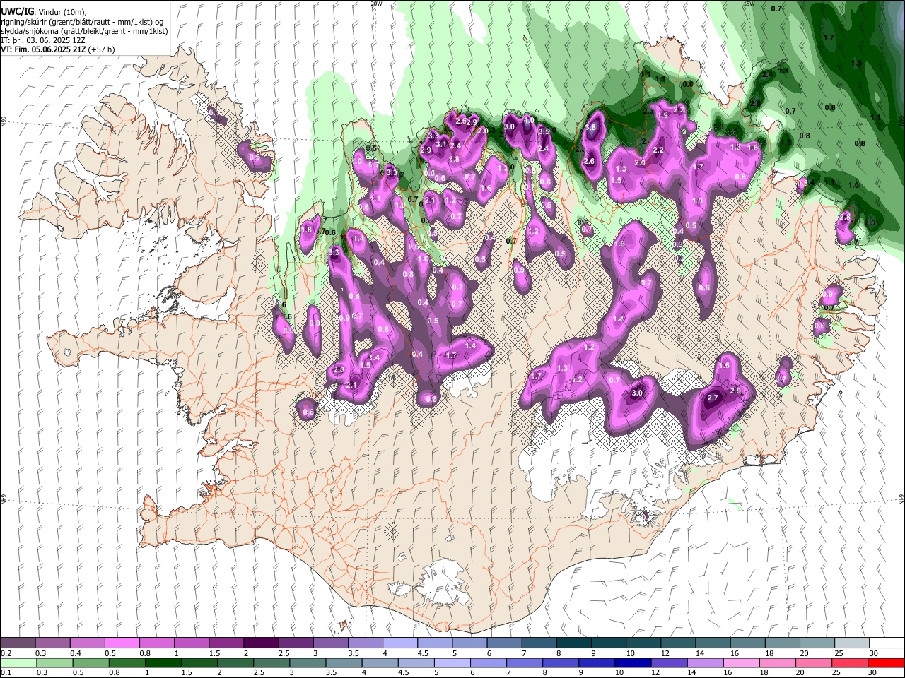Select the 0.2 swatch in upper purple legend row

(x=18, y=643)
